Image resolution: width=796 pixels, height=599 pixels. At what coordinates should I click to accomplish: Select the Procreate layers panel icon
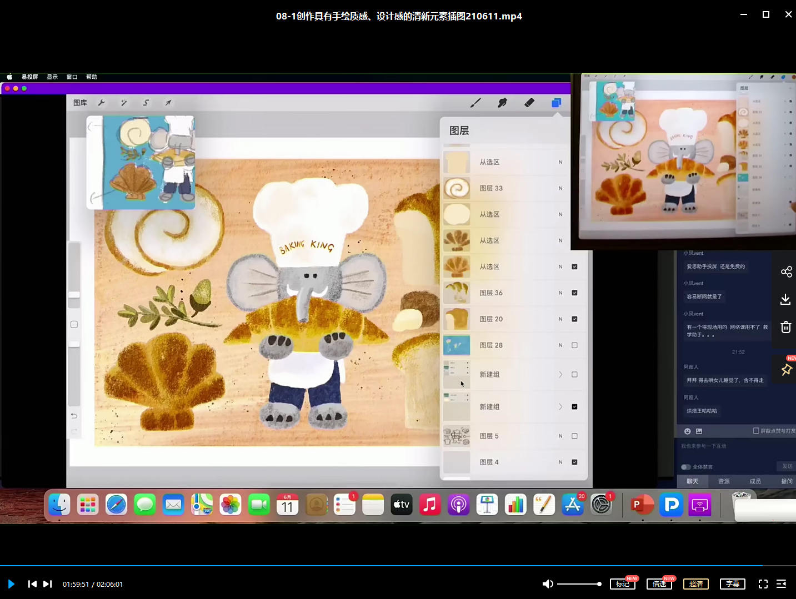point(556,103)
